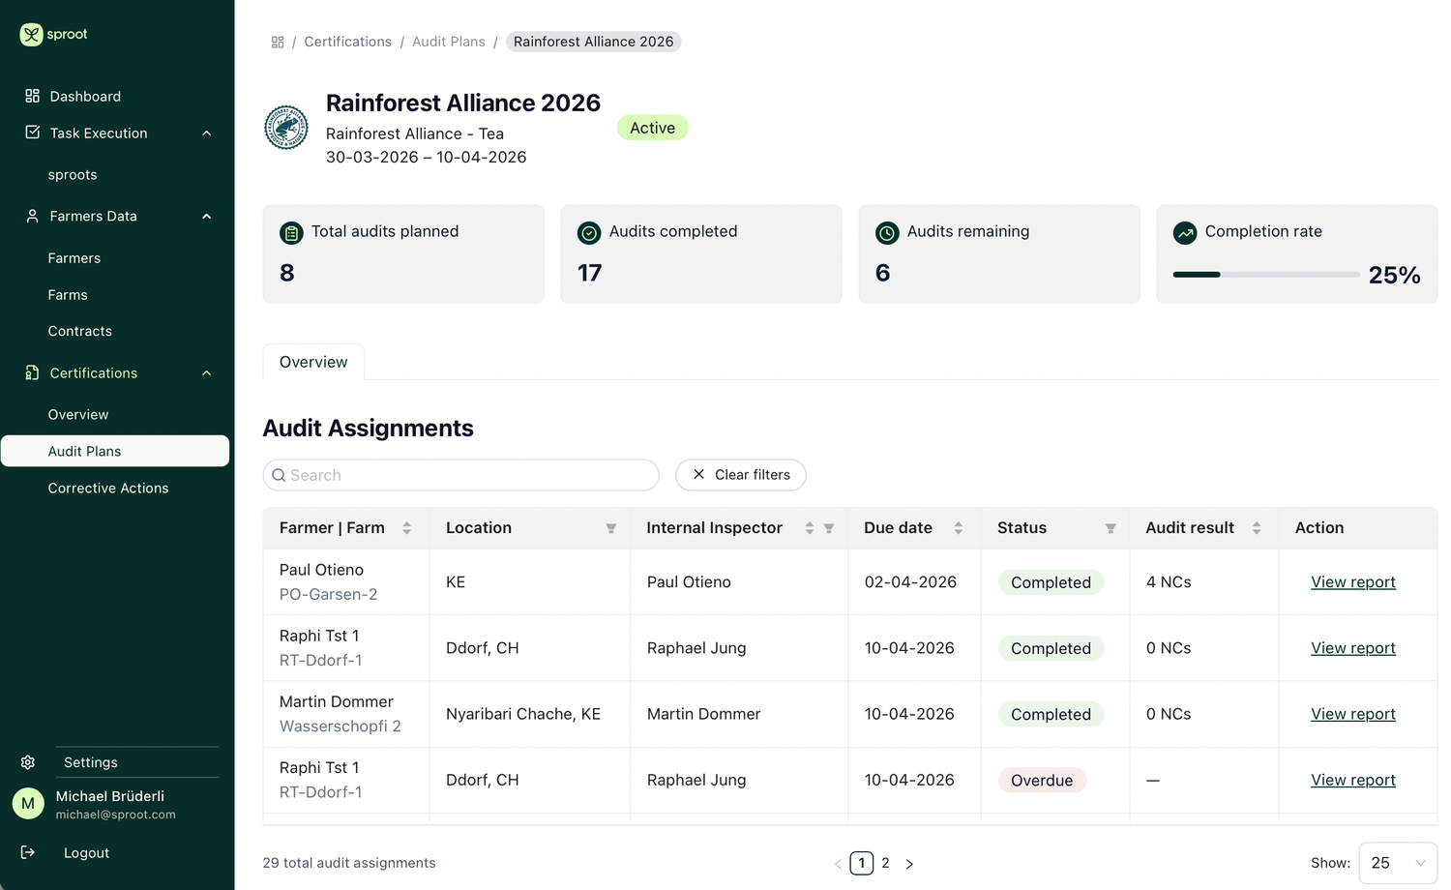1451x890 pixels.
Task: Click Certifications in the breadcrumb
Action: (348, 42)
